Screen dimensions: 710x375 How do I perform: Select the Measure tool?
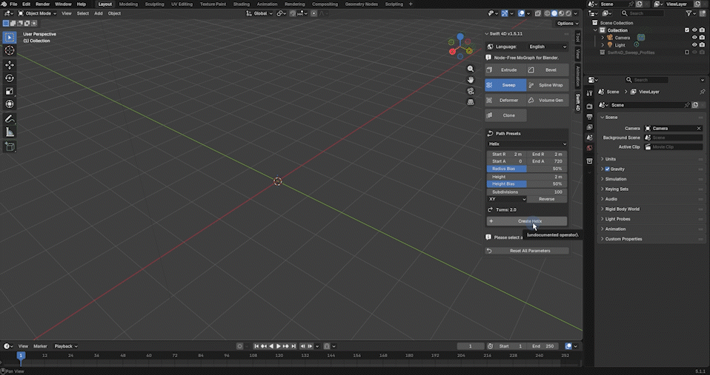coord(9,132)
